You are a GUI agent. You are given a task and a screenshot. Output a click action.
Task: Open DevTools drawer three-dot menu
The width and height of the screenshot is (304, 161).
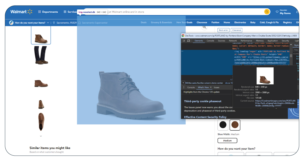(184, 87)
